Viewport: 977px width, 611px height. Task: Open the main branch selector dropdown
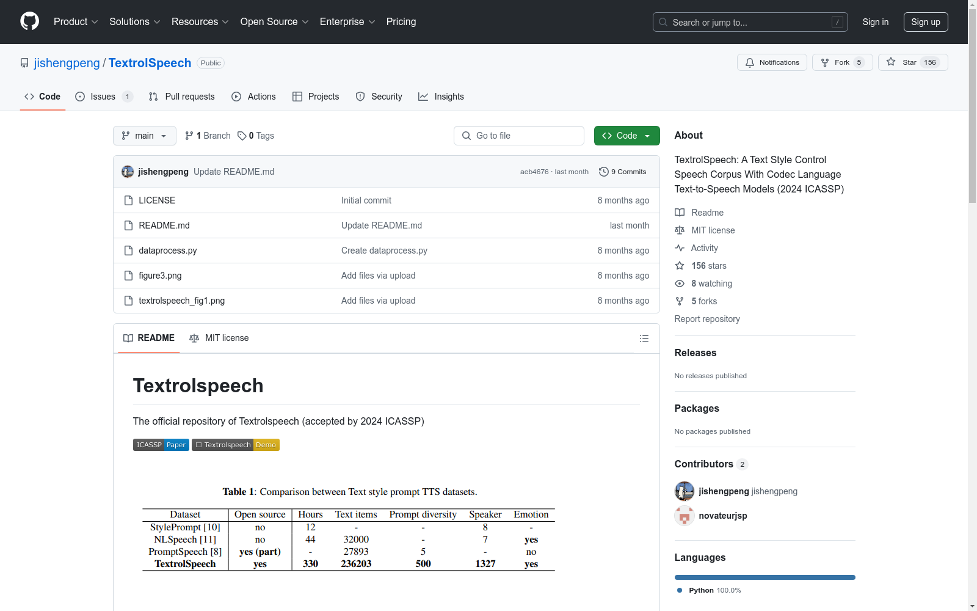[145, 136]
